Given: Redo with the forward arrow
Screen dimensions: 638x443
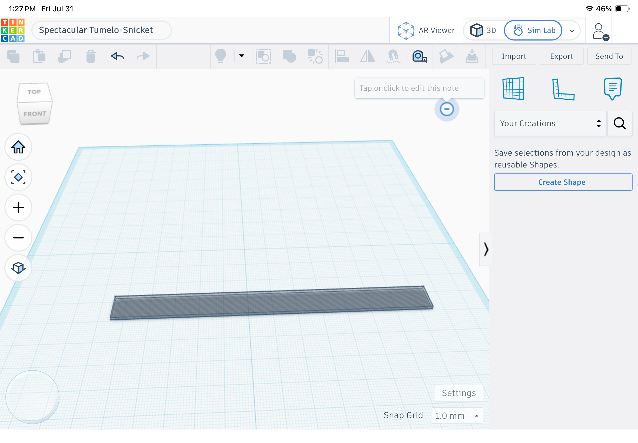Looking at the screenshot, I should 143,56.
